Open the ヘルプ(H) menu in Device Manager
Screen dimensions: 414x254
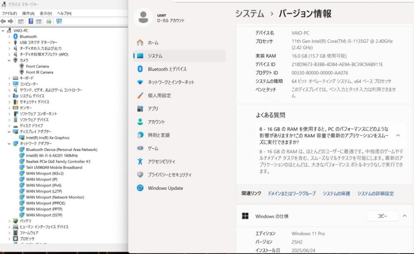coord(64,13)
